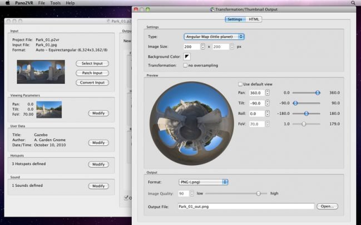The width and height of the screenshot is (361, 225).
Task: Click Modify for Hotspots
Action: tap(98, 165)
